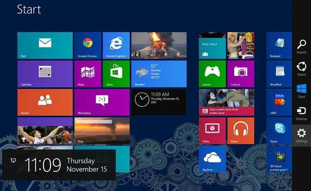Open the Gaza rockets news tile
The width and height of the screenshot is (311, 191).
[226, 102]
